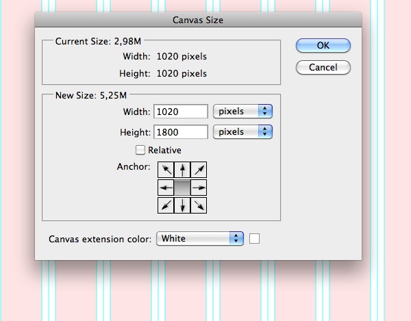The width and height of the screenshot is (411, 321).
Task: Set anchor to middle-right arrow
Action: 199,187
